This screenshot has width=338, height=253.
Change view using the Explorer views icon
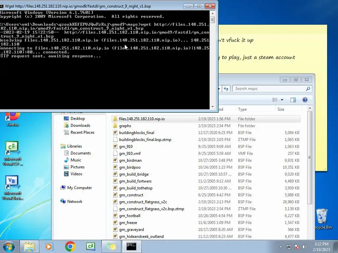[x=275, y=100]
